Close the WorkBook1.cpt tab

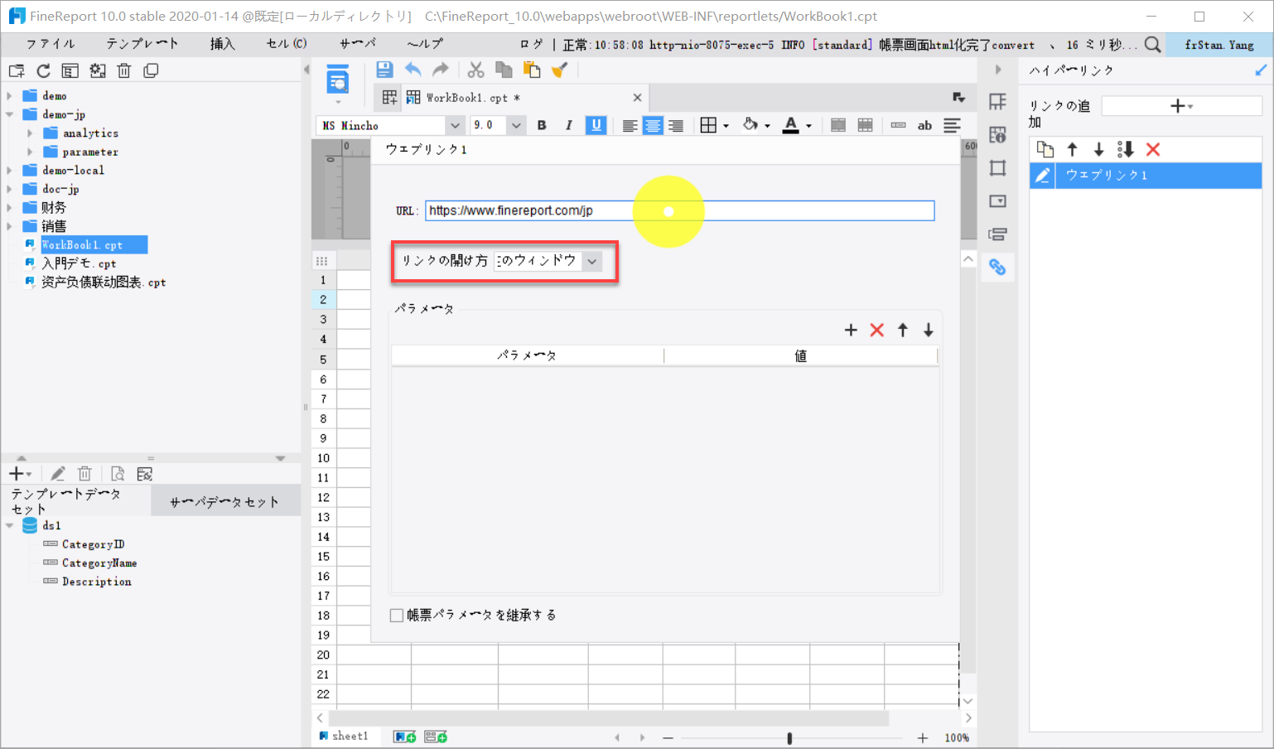click(x=637, y=98)
